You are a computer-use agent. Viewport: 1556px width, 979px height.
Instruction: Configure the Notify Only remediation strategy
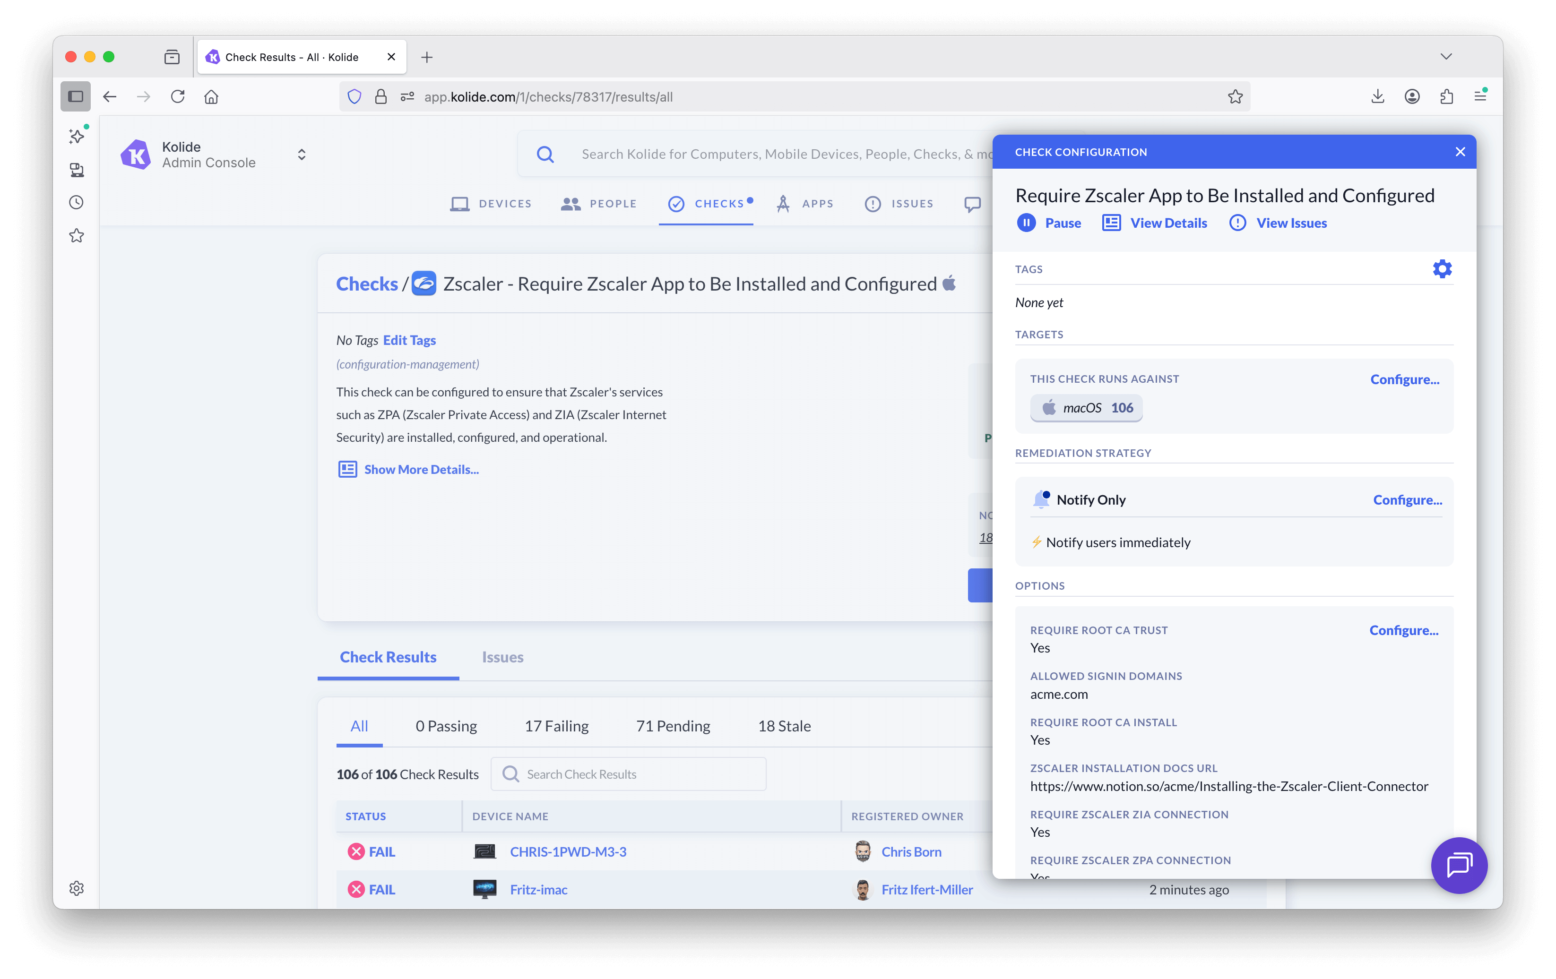[1407, 500]
